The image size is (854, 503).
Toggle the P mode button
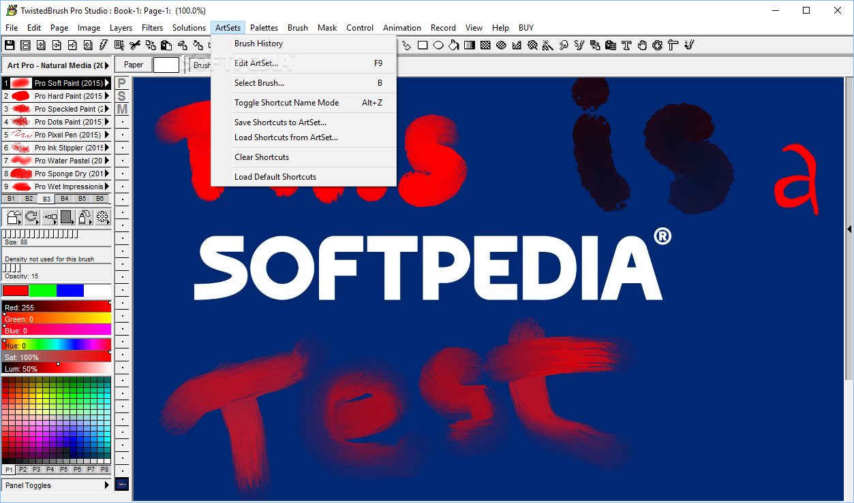[x=122, y=83]
